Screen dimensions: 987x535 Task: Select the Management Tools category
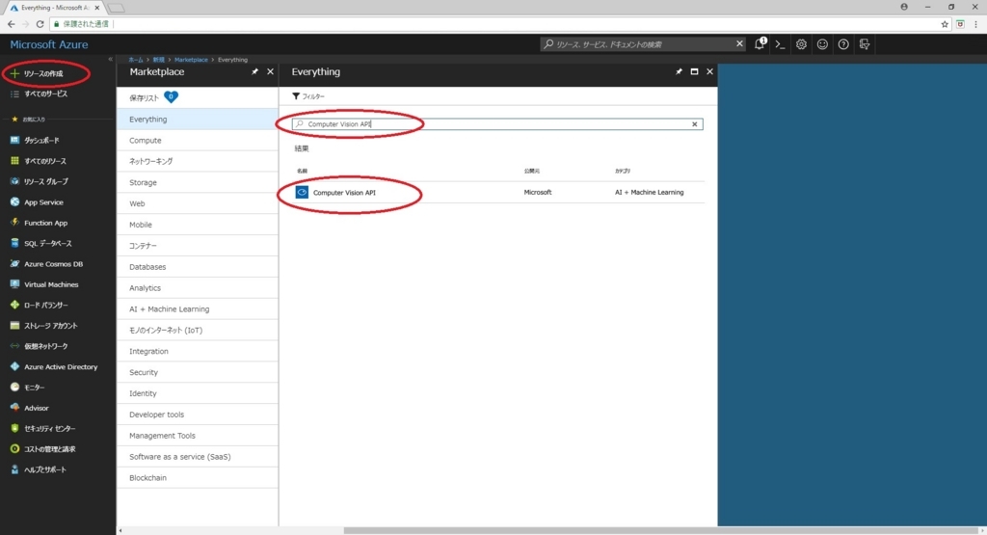197,436
